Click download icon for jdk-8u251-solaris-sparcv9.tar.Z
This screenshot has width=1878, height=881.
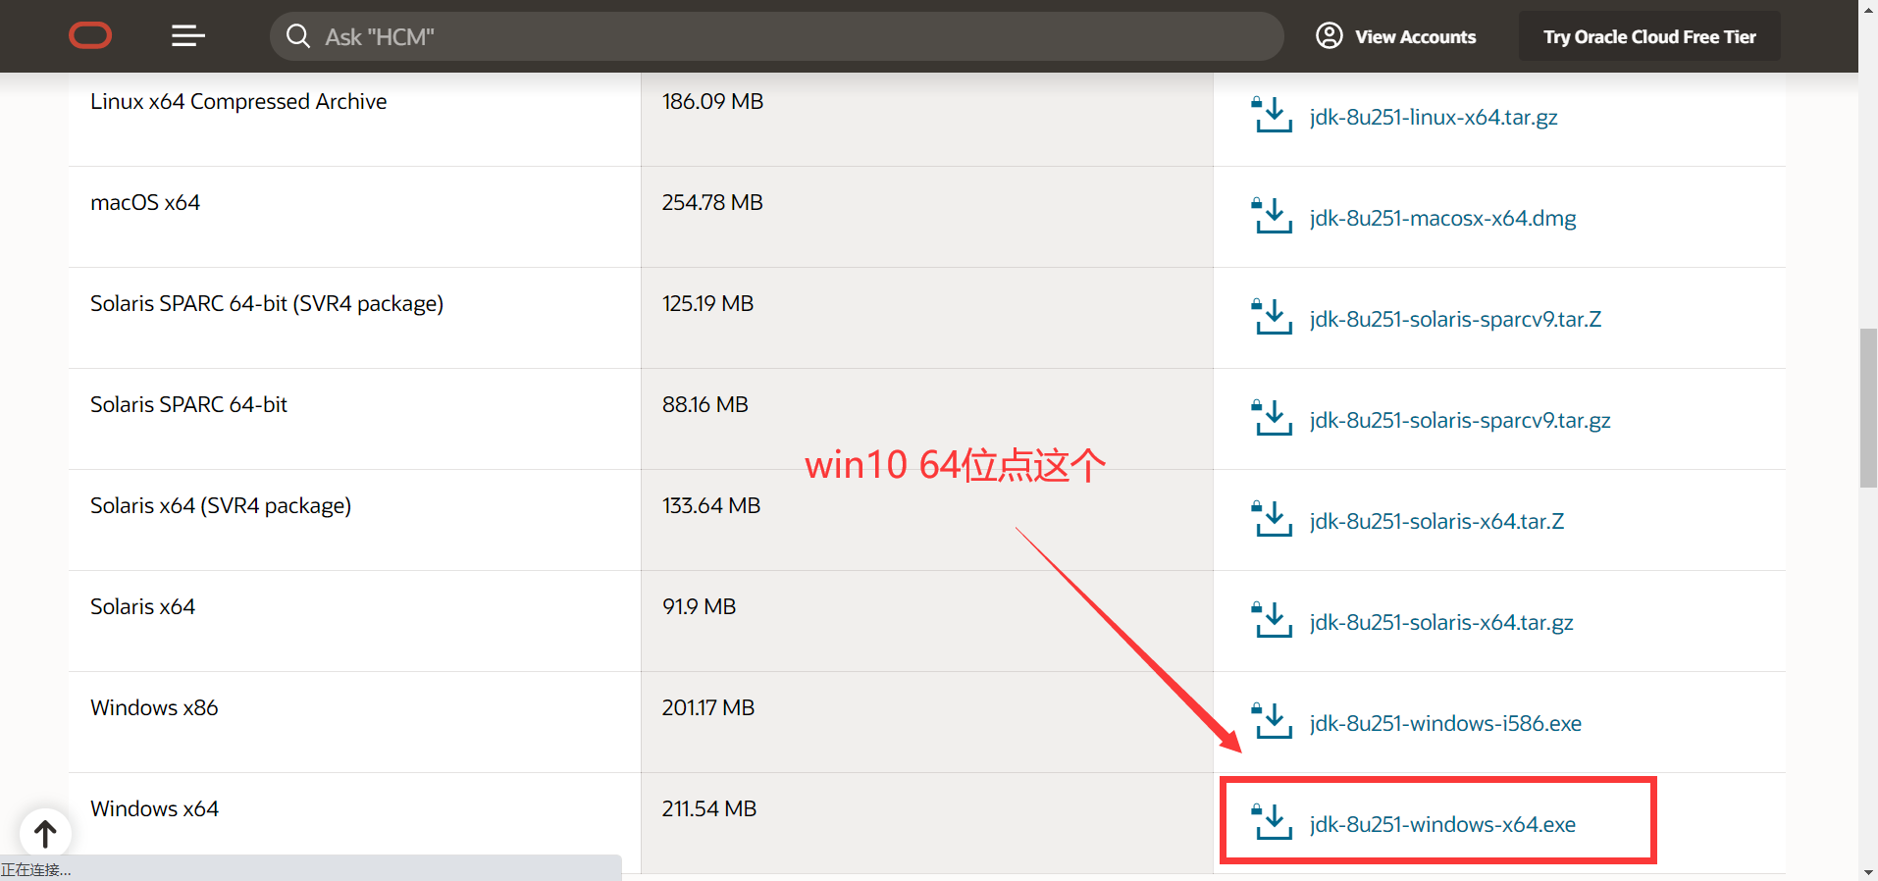coord(1272,317)
